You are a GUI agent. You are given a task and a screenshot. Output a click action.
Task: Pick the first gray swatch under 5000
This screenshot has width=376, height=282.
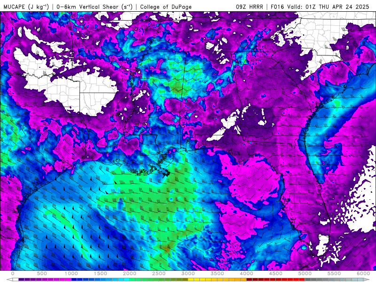pyautogui.click(x=308, y=279)
